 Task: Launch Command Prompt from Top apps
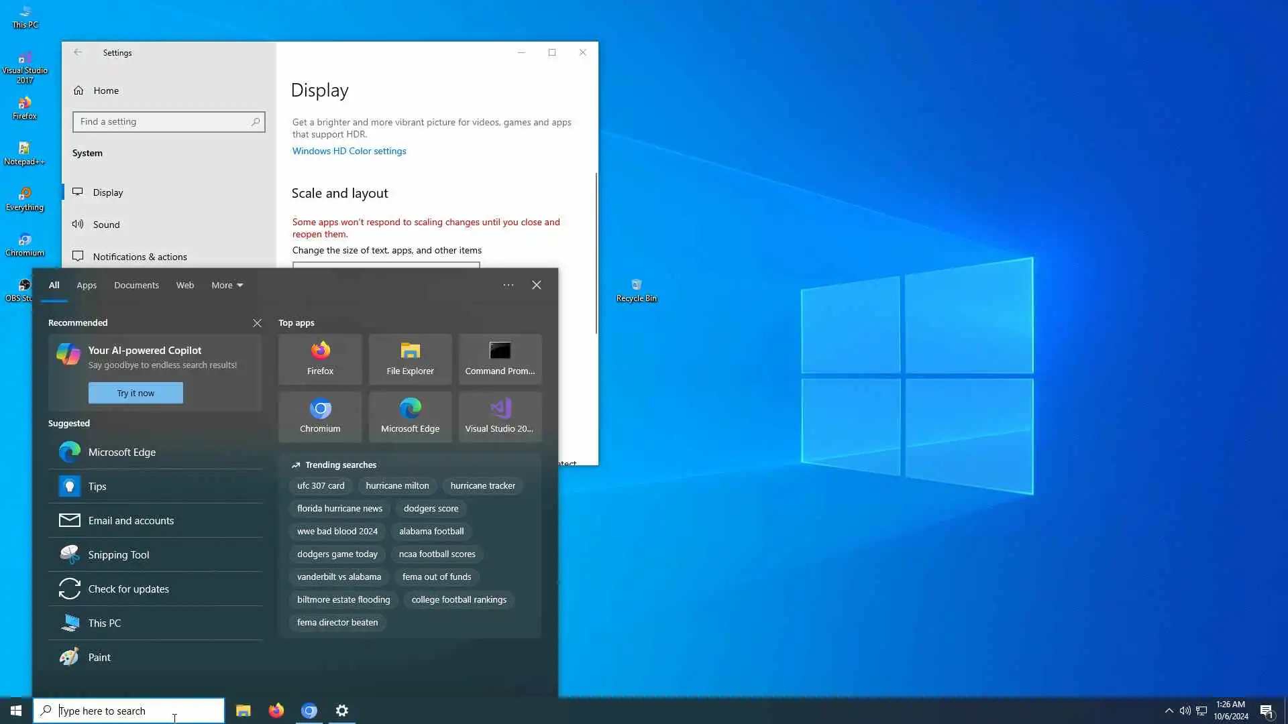(x=500, y=359)
